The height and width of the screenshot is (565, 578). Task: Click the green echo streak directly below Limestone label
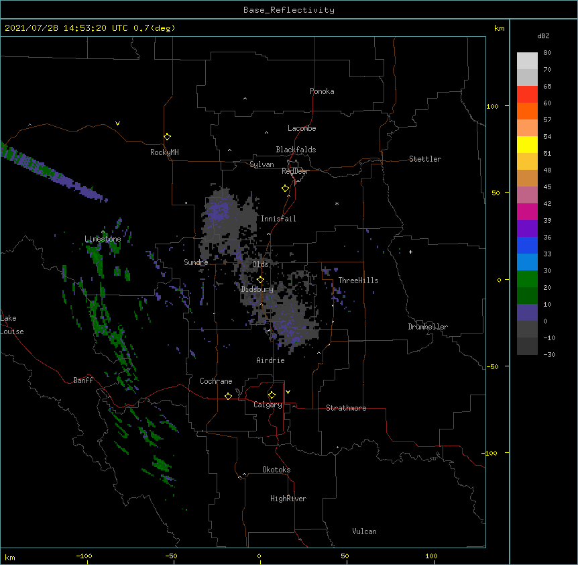[x=97, y=258]
